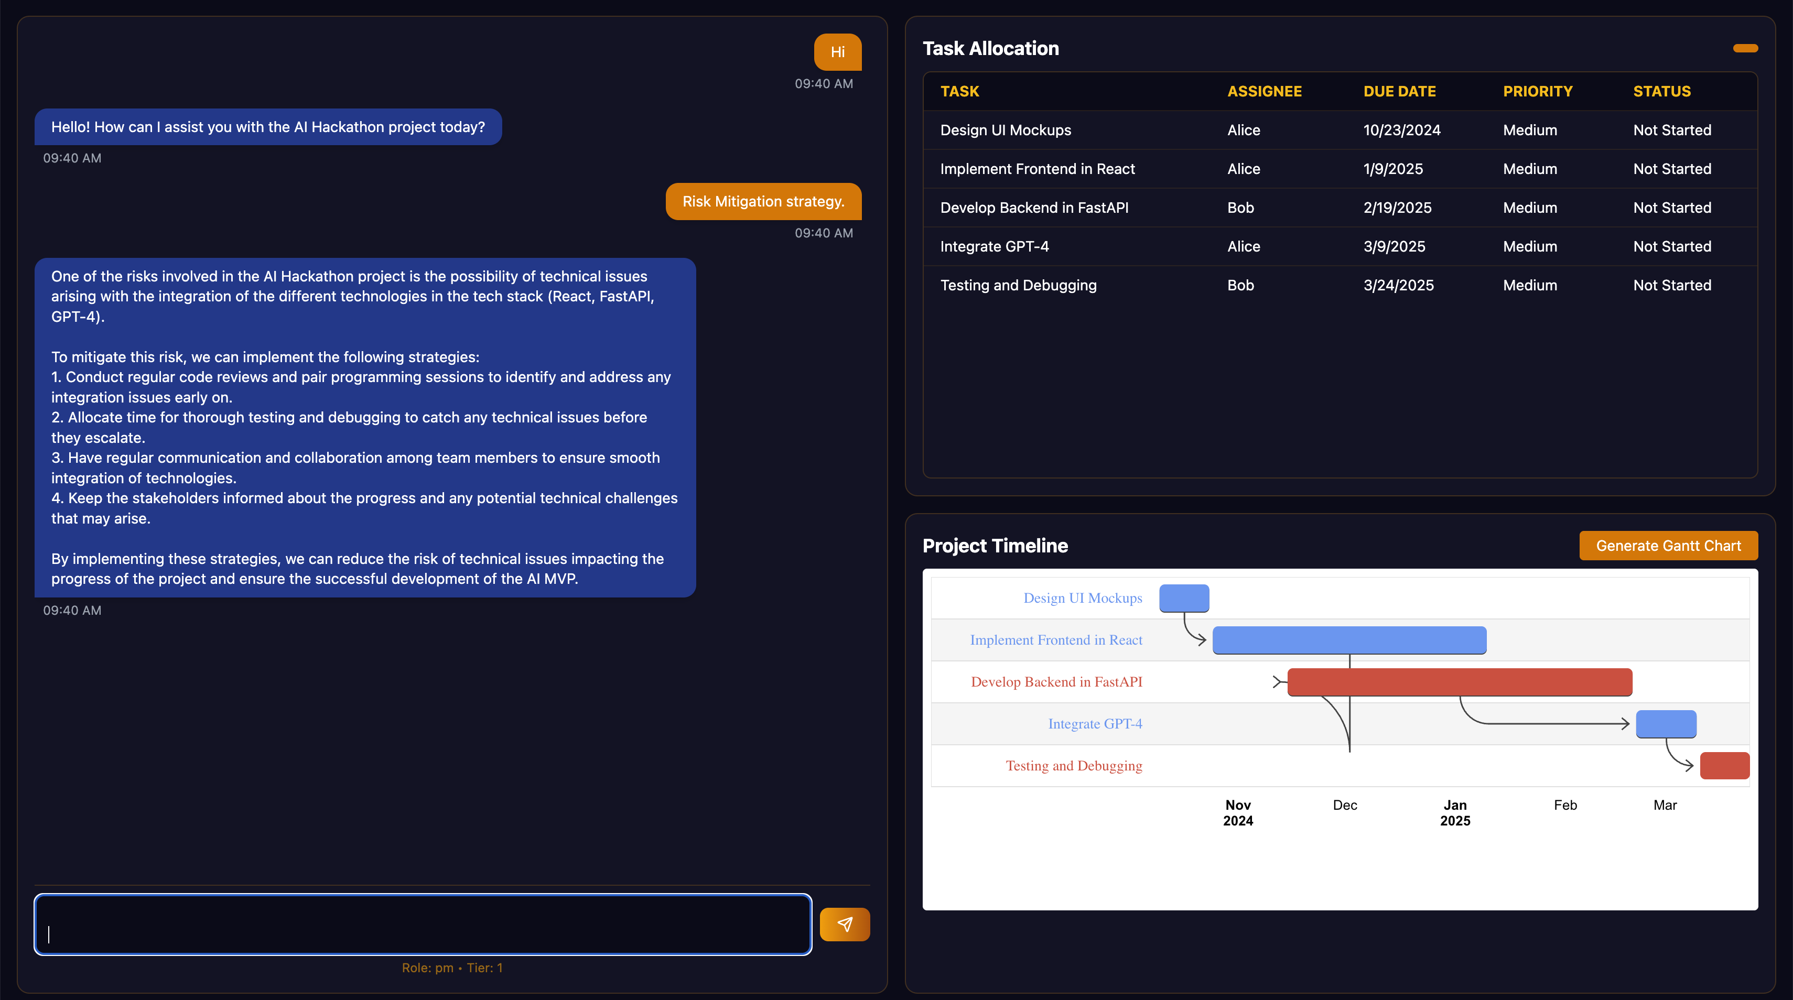Click the blue Design UI Mockups Gantt bar
This screenshot has width=1793, height=1000.
[1183, 598]
